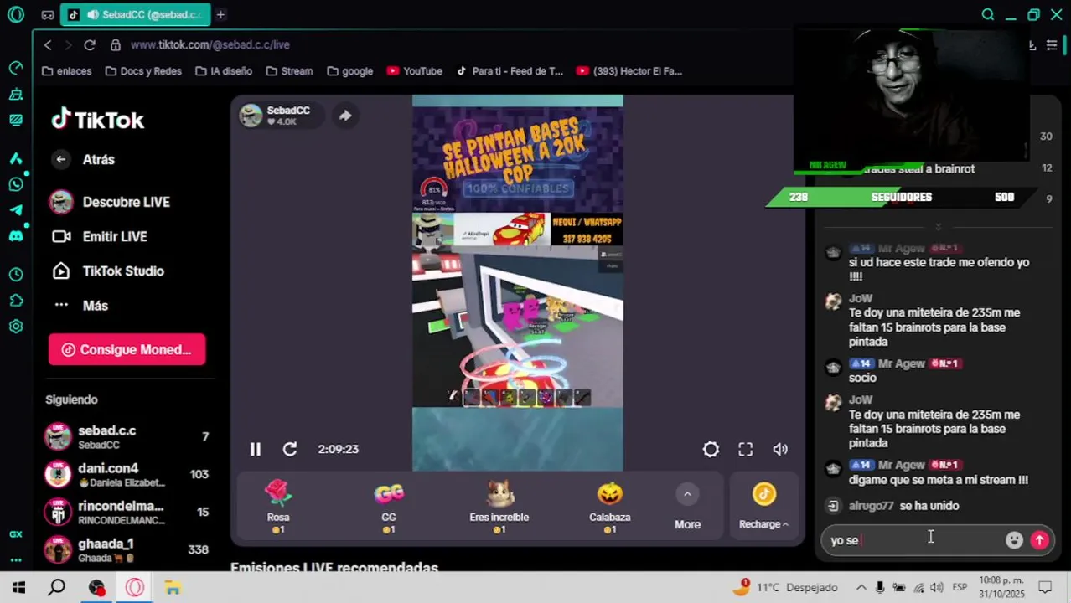Screen dimensions: 1071x603
Task: Refresh the live video with reload icon
Action: click(x=290, y=449)
